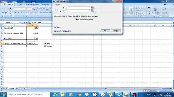Open the name box dropdown arrow
This screenshot has height=97, width=174.
(x=19, y=22)
